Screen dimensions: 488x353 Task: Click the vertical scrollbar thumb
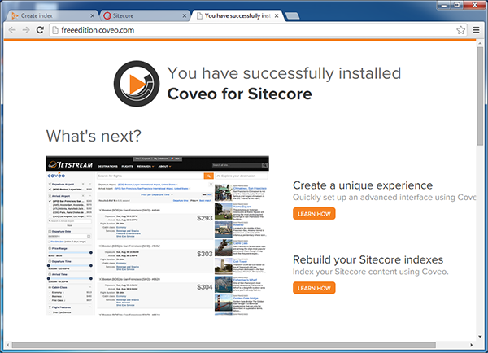[480, 96]
